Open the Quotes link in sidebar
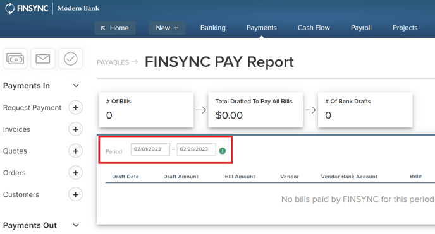 [15, 151]
